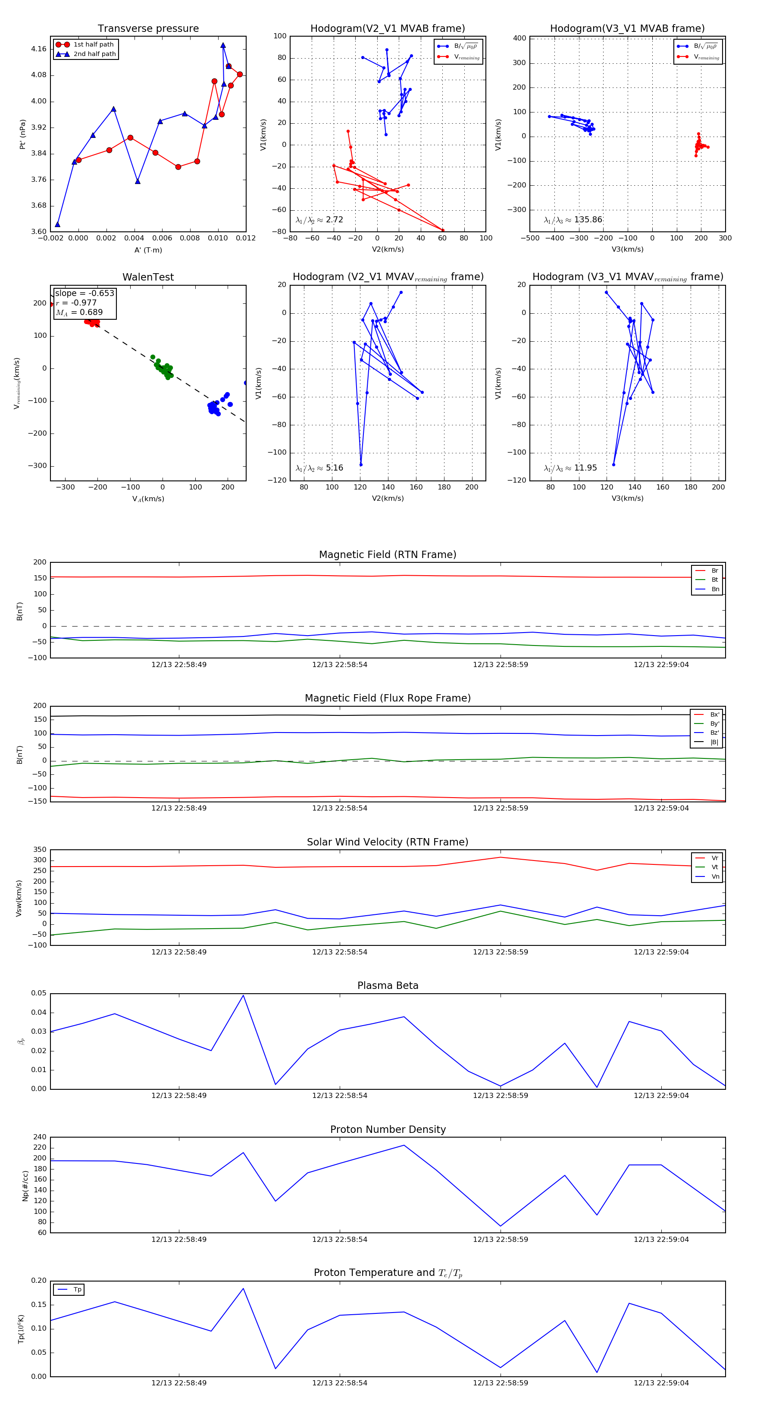Viewport: 776px width, 1422px height.
Task: Click the By' legend entry
Action: pyautogui.click(x=707, y=723)
